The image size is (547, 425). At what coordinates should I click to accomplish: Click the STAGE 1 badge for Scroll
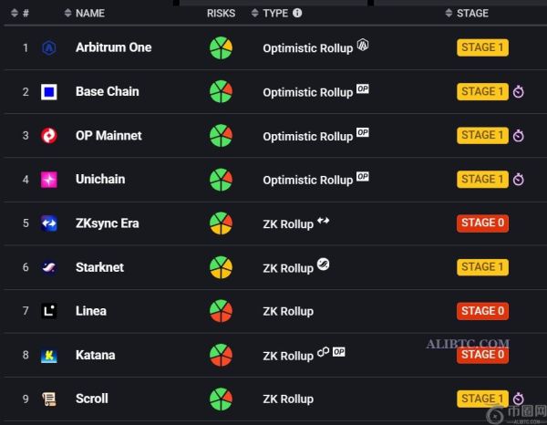[482, 399]
